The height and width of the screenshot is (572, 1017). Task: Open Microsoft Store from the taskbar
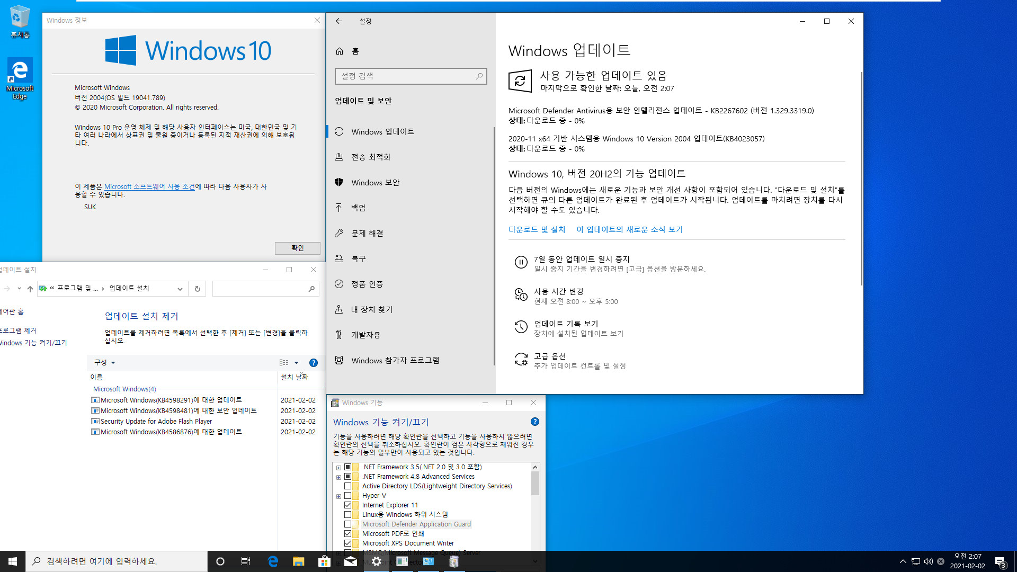(x=324, y=561)
